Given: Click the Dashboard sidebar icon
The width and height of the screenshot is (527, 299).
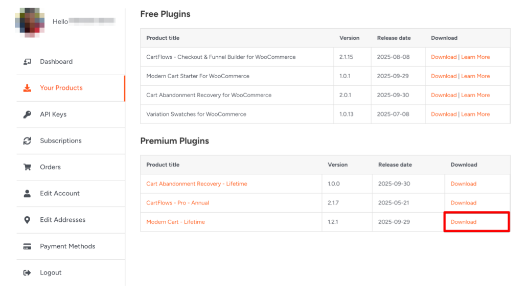Looking at the screenshot, I should click(x=27, y=62).
